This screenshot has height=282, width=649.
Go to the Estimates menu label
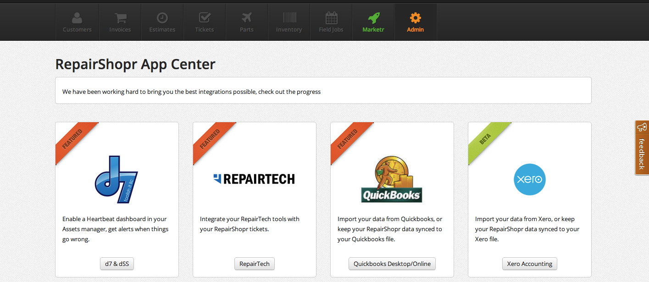162,30
